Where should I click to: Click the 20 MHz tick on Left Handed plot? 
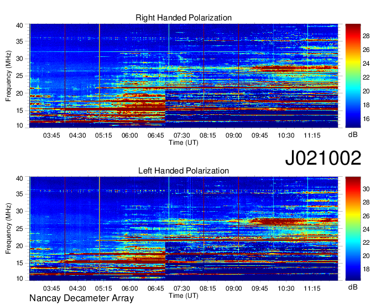19,246
